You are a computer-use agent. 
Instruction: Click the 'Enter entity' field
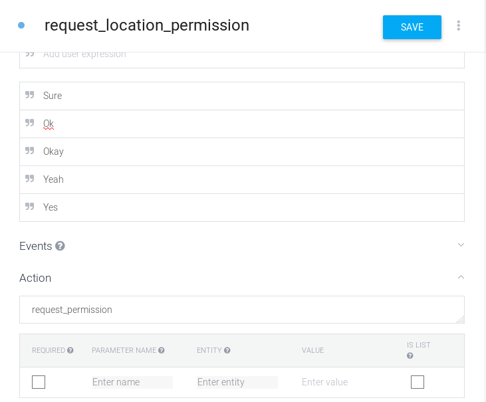pyautogui.click(x=237, y=382)
